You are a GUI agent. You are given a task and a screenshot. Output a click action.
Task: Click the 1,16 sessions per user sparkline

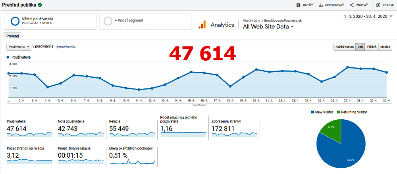[183, 134]
